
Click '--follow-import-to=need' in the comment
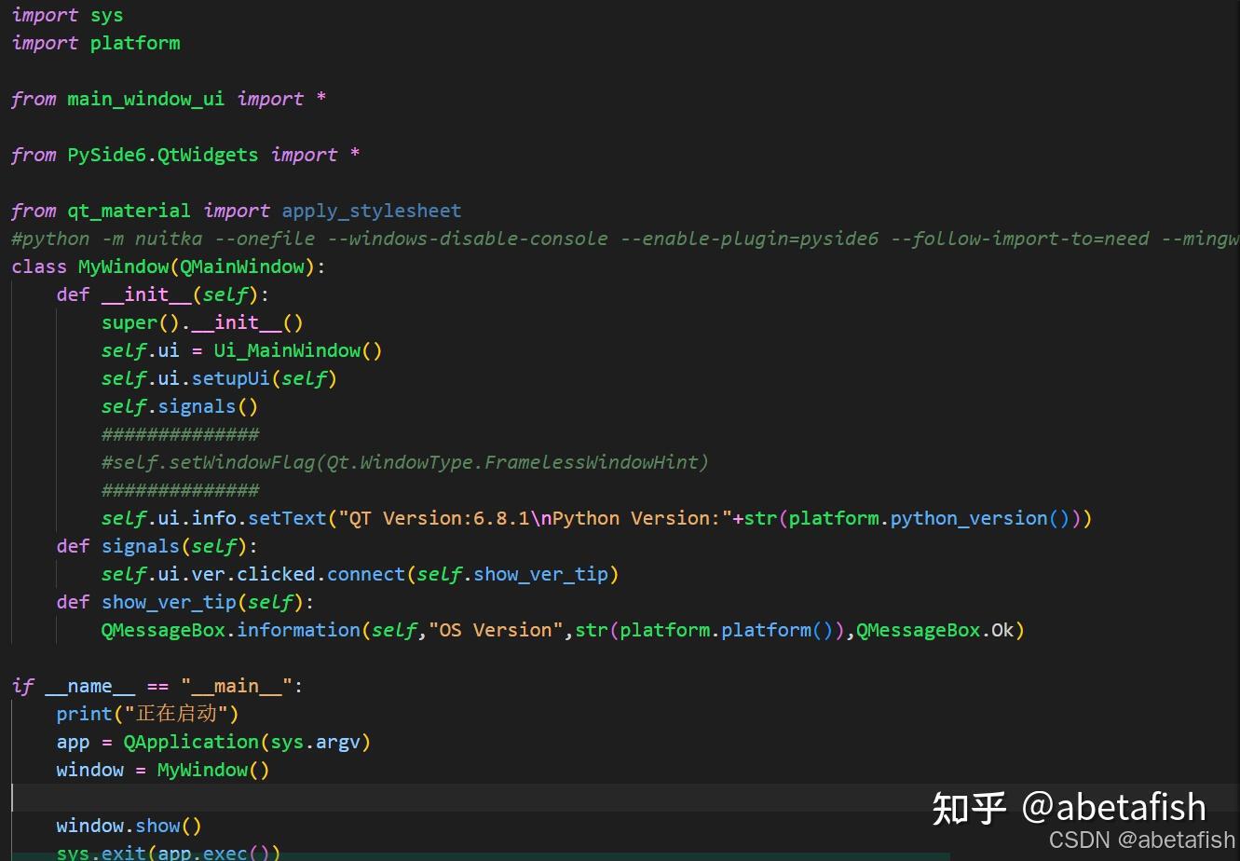(x=1020, y=239)
